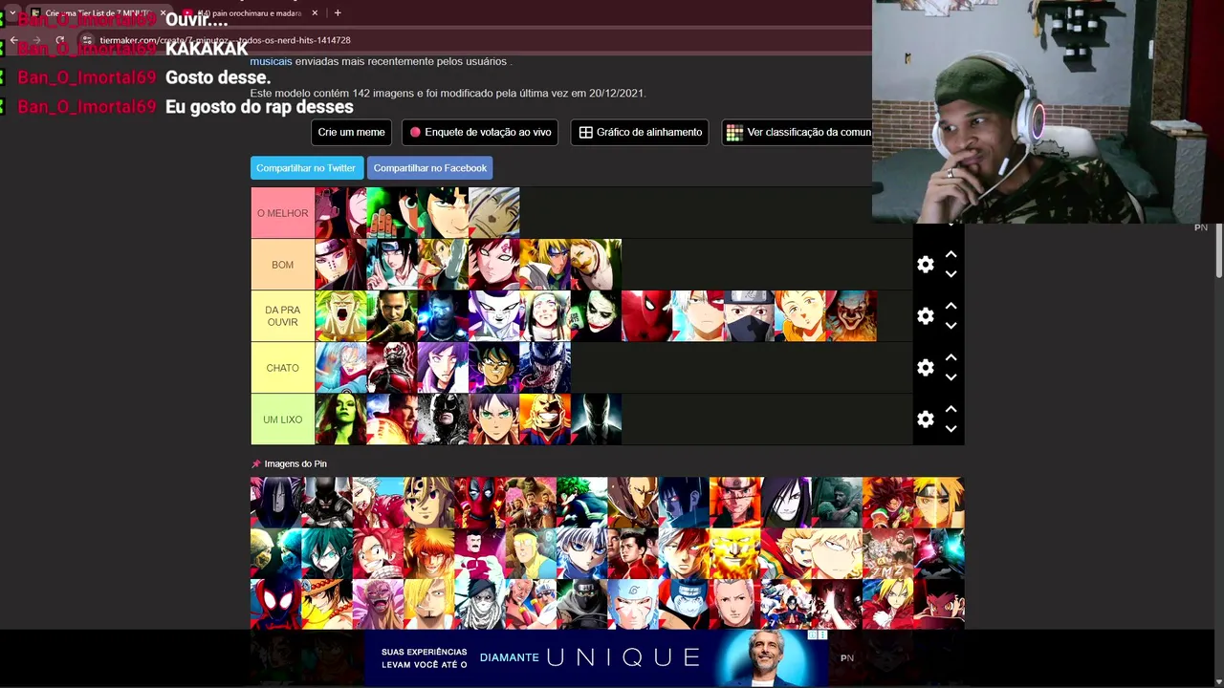Start Enquete de votação ao vivo
Viewport: 1224px width, 688px height.
click(x=480, y=132)
